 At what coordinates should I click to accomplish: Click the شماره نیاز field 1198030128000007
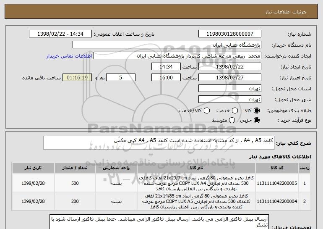click(x=230, y=34)
